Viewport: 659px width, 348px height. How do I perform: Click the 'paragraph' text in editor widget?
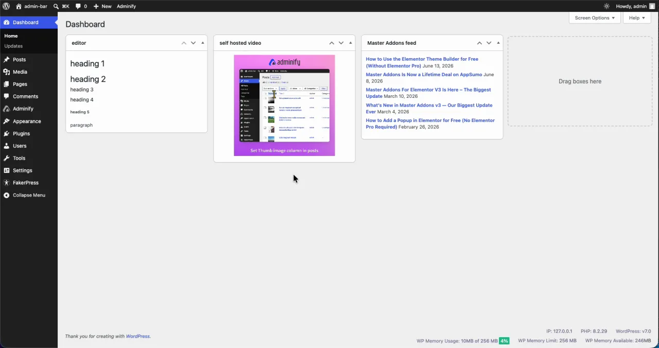pyautogui.click(x=81, y=125)
